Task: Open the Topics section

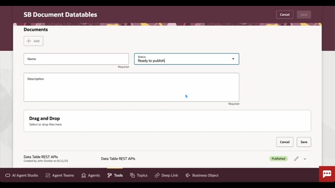Action: 139,175
